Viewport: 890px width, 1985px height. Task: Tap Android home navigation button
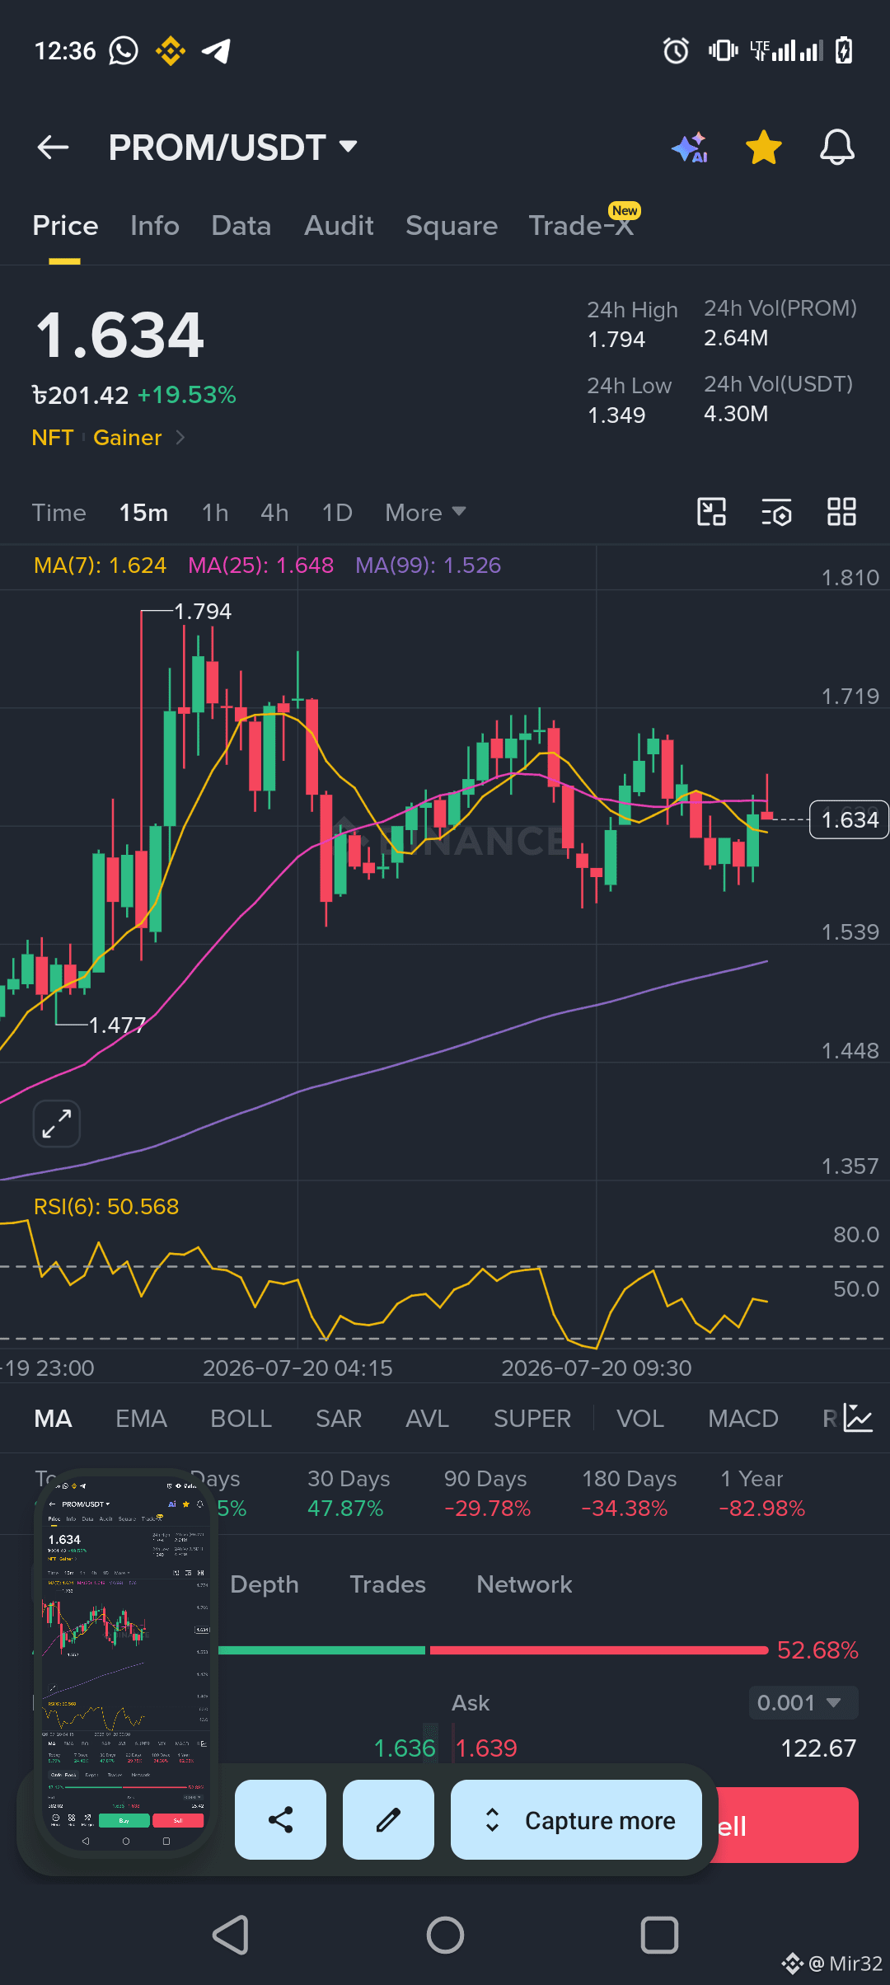click(x=445, y=1935)
